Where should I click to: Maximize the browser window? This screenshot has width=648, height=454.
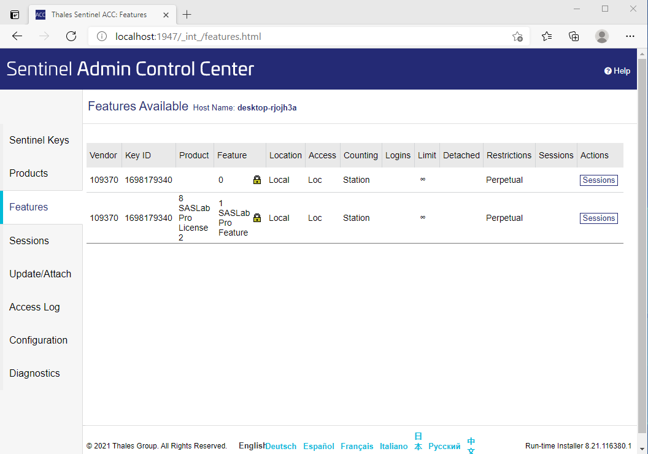click(605, 9)
